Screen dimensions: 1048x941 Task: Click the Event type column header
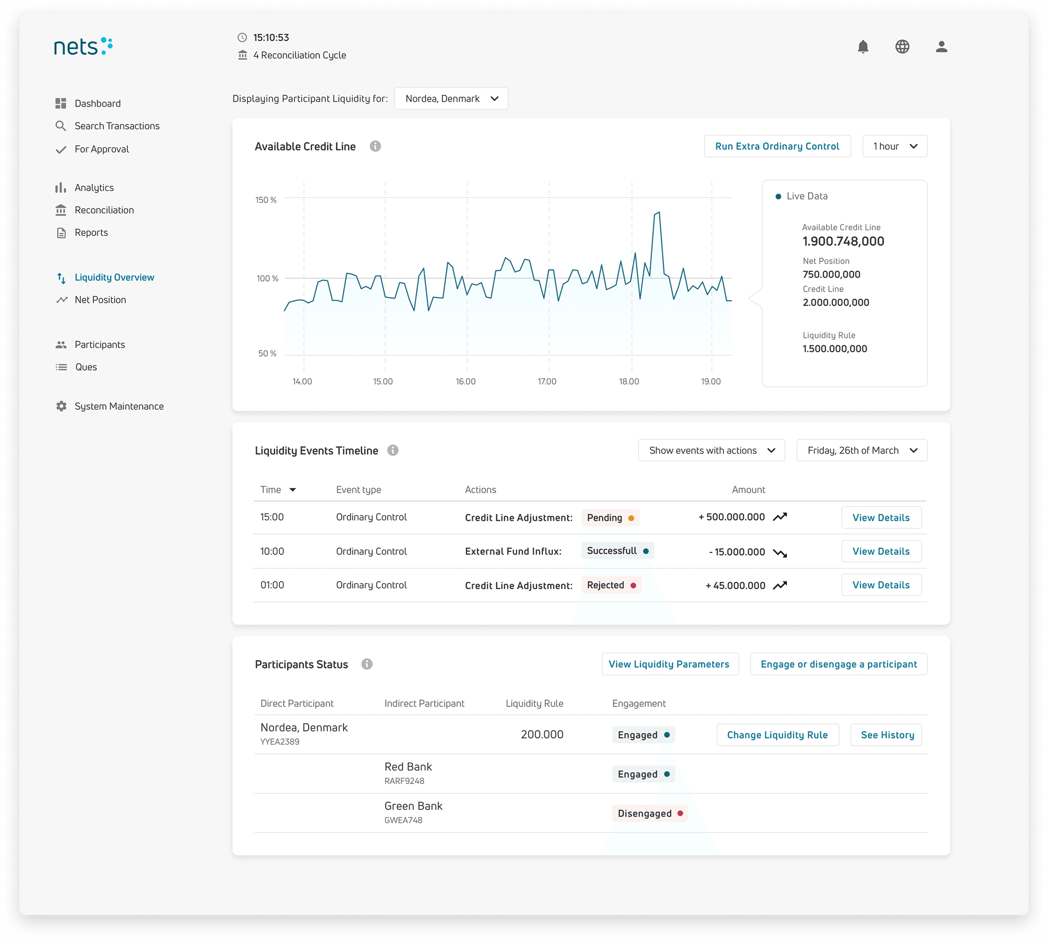[358, 490]
